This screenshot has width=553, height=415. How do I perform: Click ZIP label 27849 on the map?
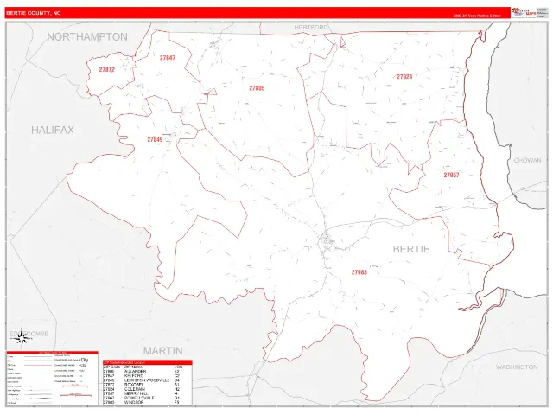[x=155, y=139]
